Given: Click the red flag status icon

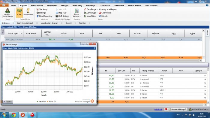Looking at the screenshot, I should click(166, 109).
